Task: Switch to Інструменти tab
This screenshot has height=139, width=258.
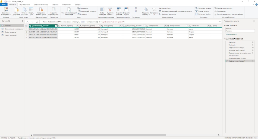Action: [x=67, y=5]
